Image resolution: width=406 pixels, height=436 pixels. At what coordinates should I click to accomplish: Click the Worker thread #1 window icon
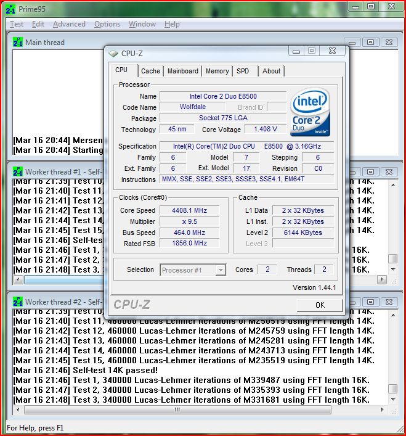[18, 171]
